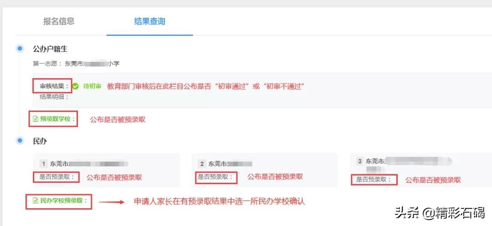Screen dimensions: 492x226
Task: Click the document icon next to 预录取学校
Action: [x=35, y=119]
